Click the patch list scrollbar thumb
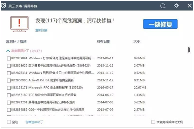 (x=189, y=50)
